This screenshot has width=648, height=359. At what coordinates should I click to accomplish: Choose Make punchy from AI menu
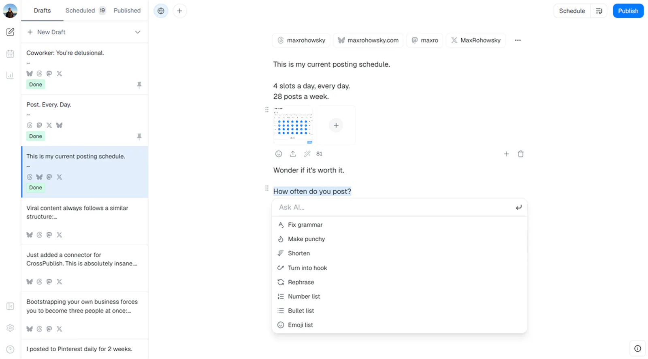click(399, 239)
